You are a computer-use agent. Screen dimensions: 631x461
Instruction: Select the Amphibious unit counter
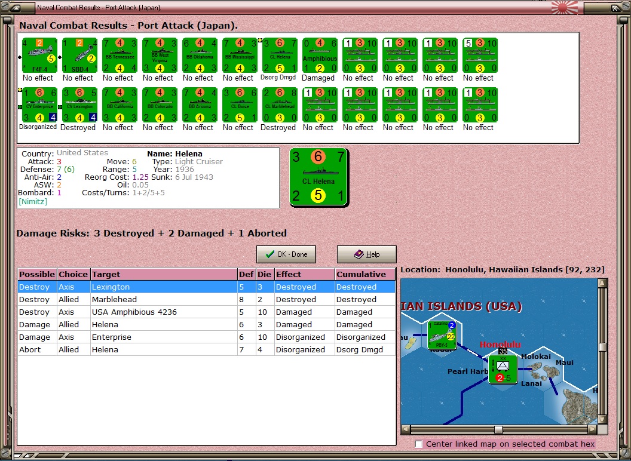(320, 56)
